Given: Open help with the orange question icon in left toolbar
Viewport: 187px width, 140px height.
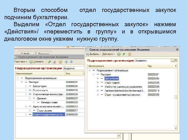Looking at the screenshot, I should (61, 62).
